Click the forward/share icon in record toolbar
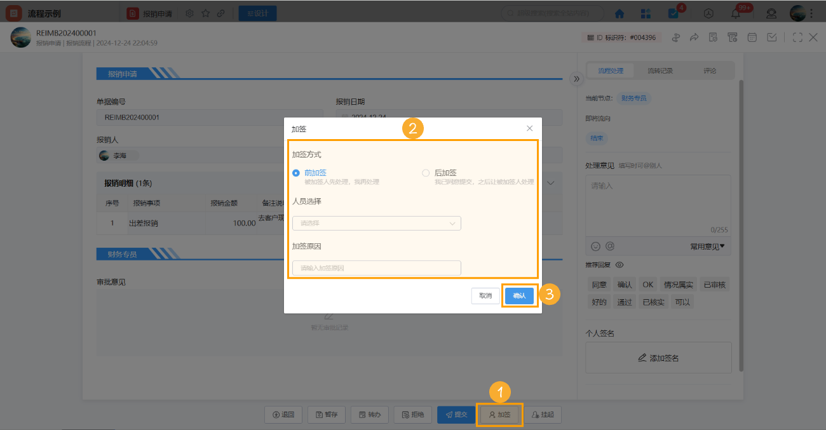 click(x=693, y=37)
